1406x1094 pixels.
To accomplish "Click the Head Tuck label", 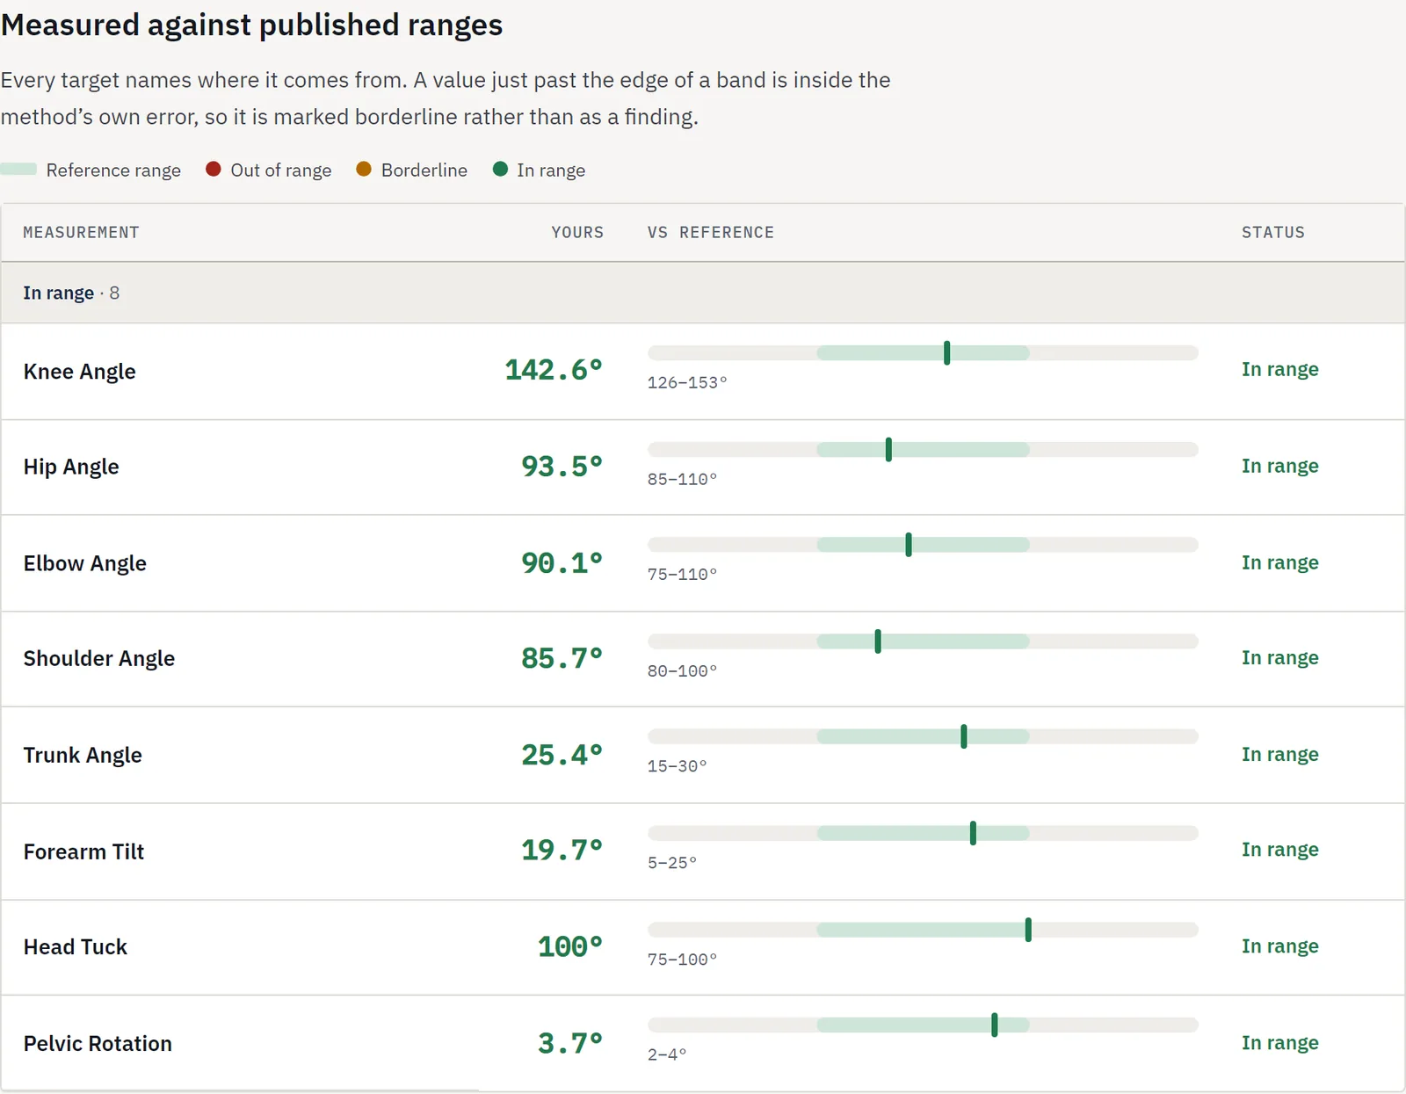I will pyautogui.click(x=76, y=947).
